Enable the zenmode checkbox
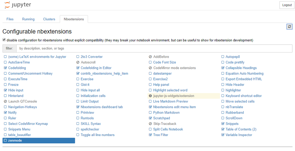Screen dimensions: 295x151 pos(5,141)
